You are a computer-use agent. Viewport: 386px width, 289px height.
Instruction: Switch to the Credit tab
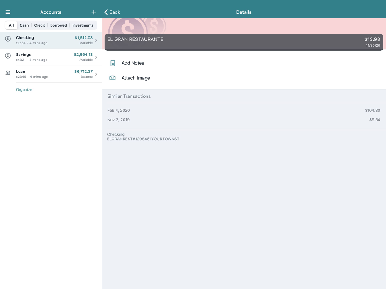39,25
